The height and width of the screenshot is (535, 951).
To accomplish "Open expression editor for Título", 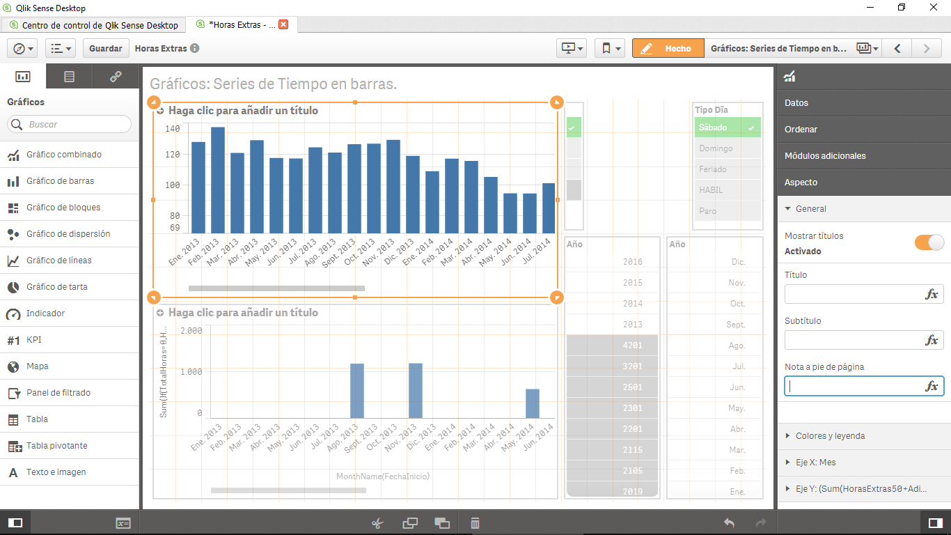I will 932,294.
